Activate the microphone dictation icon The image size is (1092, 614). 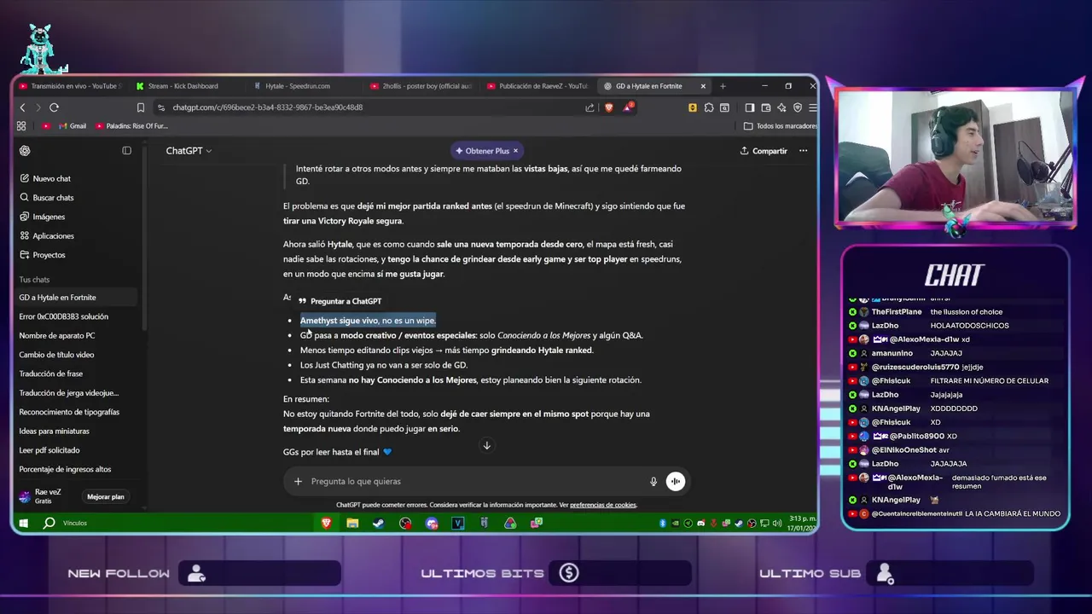[653, 481]
